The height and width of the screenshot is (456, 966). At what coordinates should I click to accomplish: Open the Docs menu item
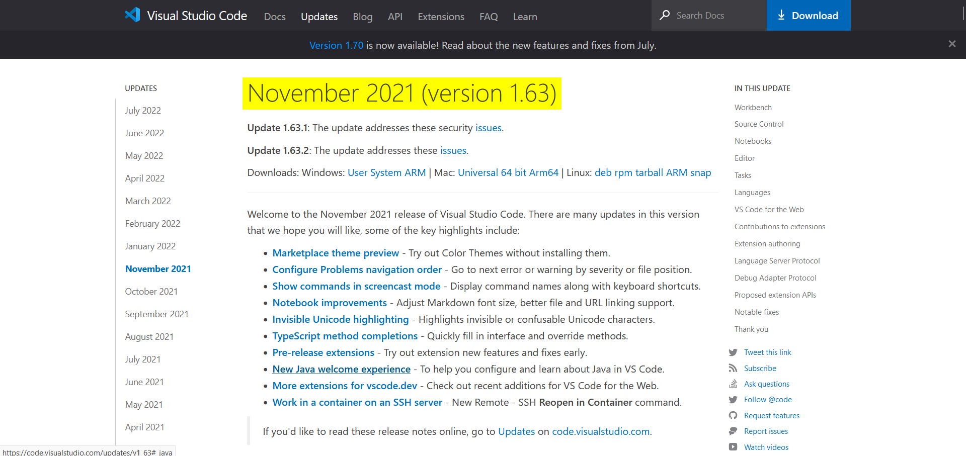(275, 17)
